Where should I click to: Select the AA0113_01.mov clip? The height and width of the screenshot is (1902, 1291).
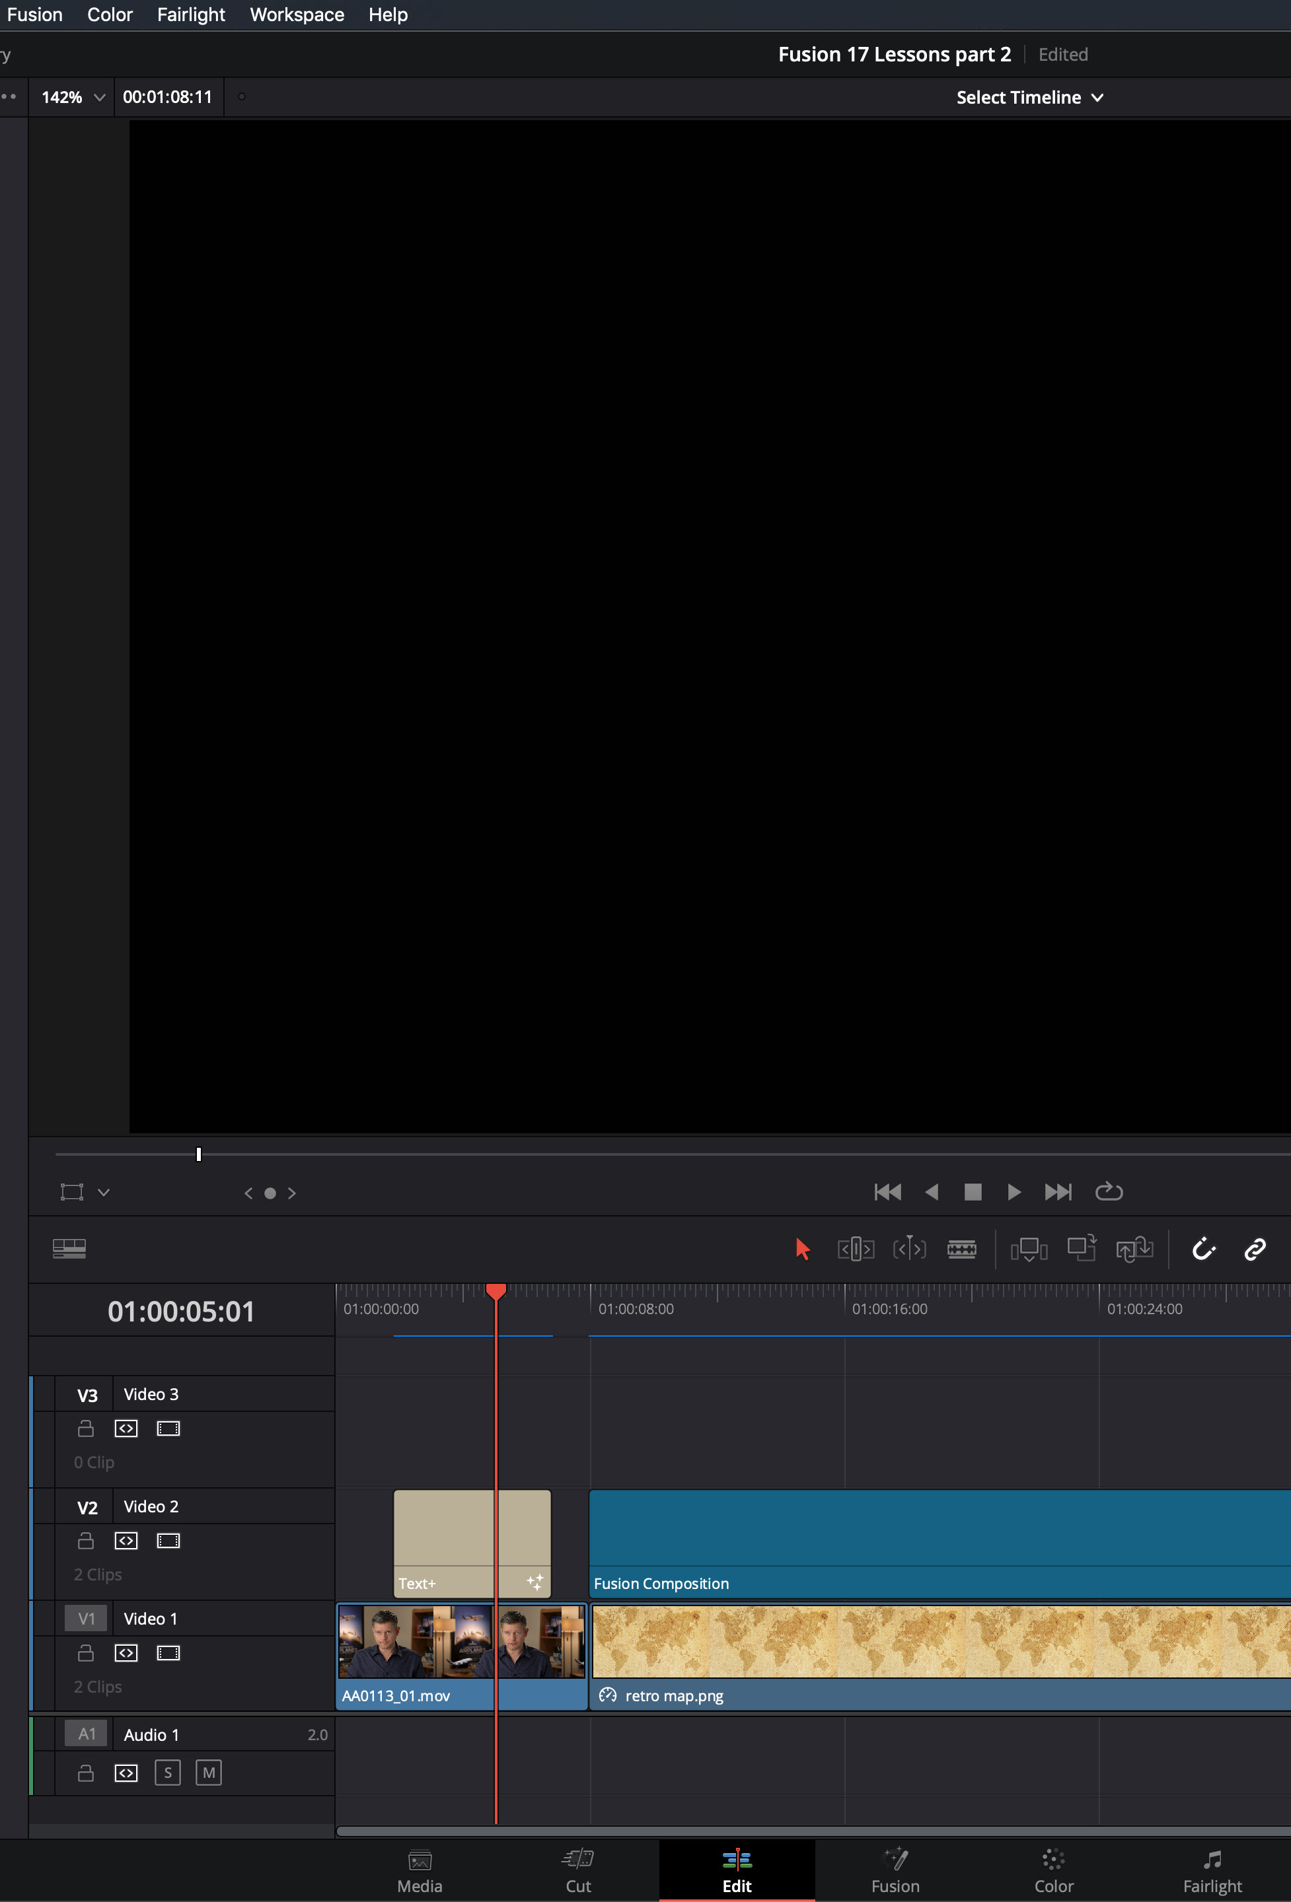click(462, 1656)
